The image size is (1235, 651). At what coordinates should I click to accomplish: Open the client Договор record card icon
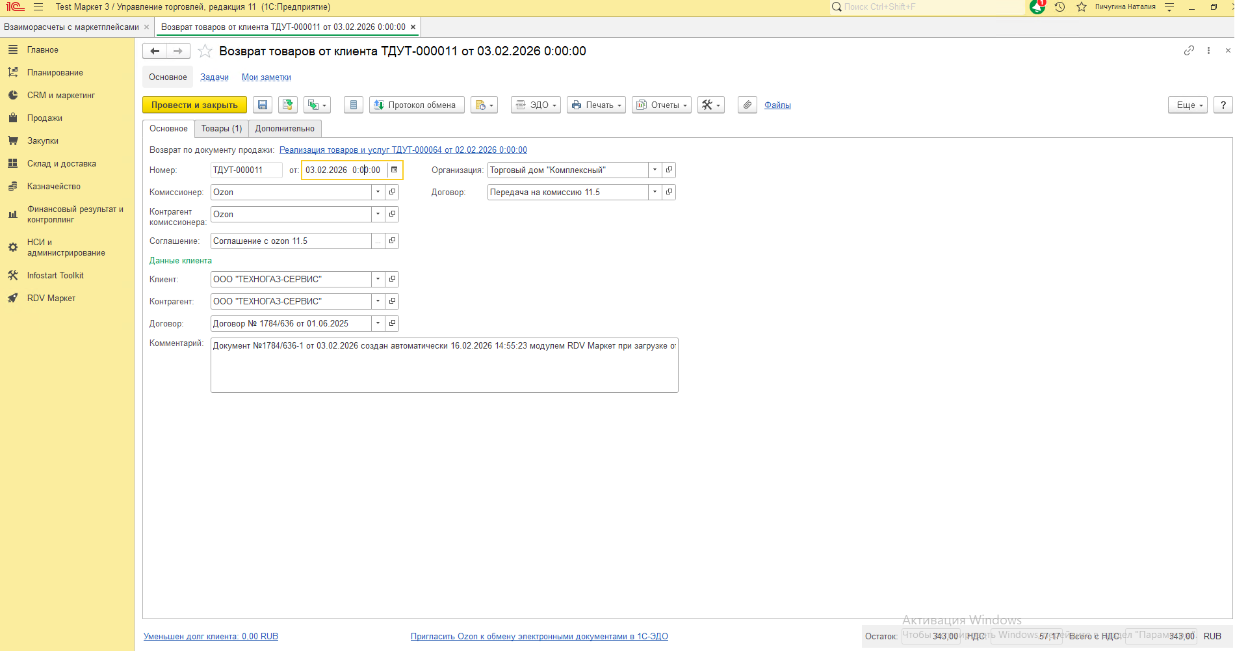pos(392,324)
